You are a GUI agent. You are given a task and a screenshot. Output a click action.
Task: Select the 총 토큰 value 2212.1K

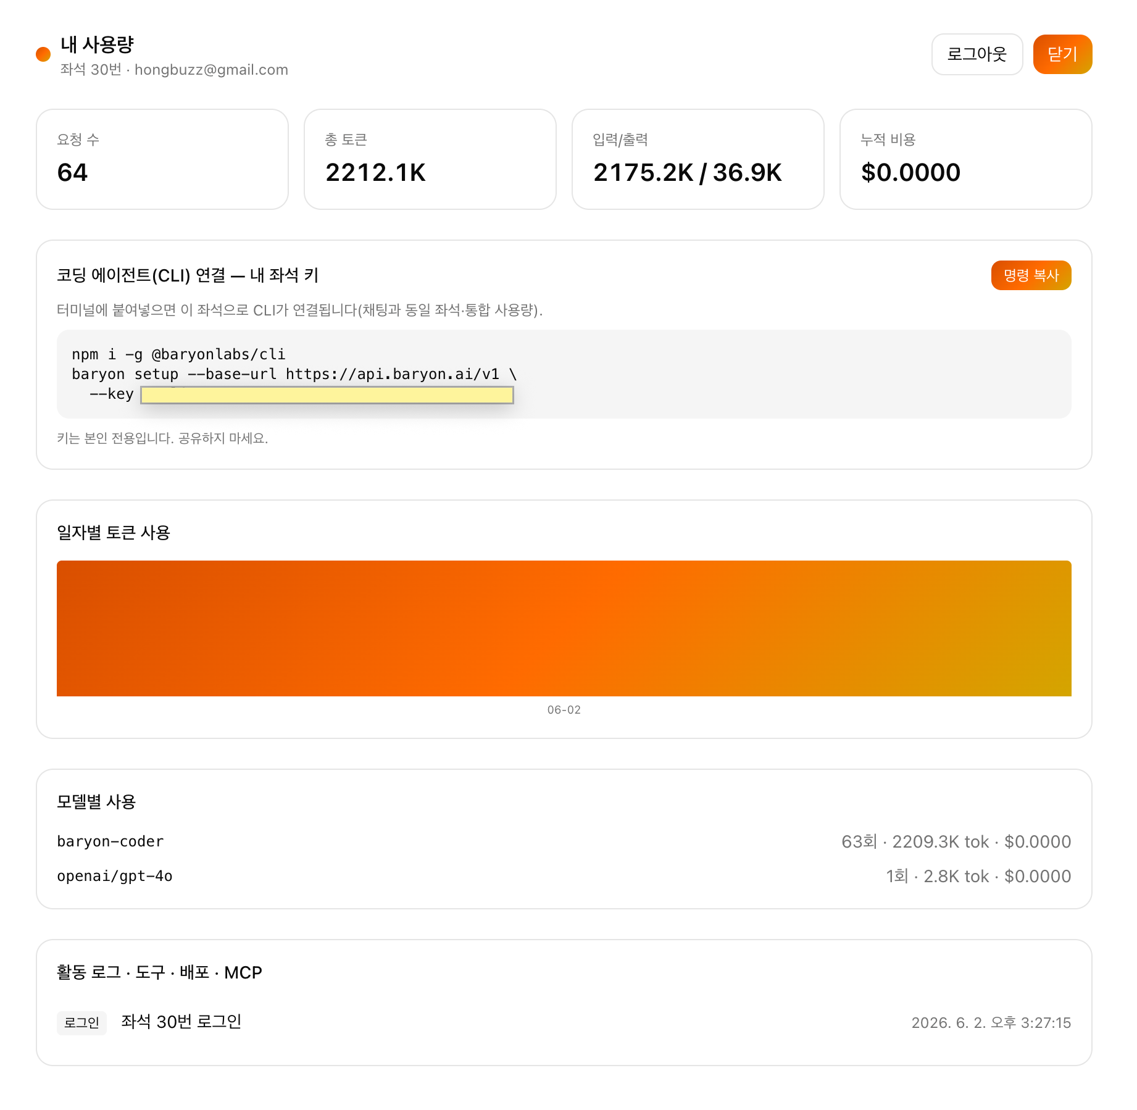coord(375,172)
